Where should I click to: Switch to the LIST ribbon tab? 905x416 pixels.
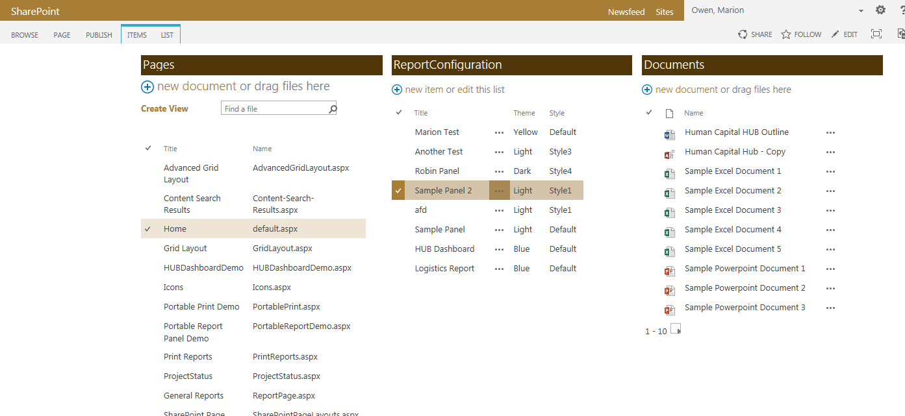pos(167,35)
